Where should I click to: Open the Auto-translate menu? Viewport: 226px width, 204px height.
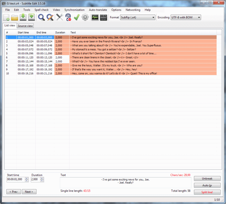point(98,10)
